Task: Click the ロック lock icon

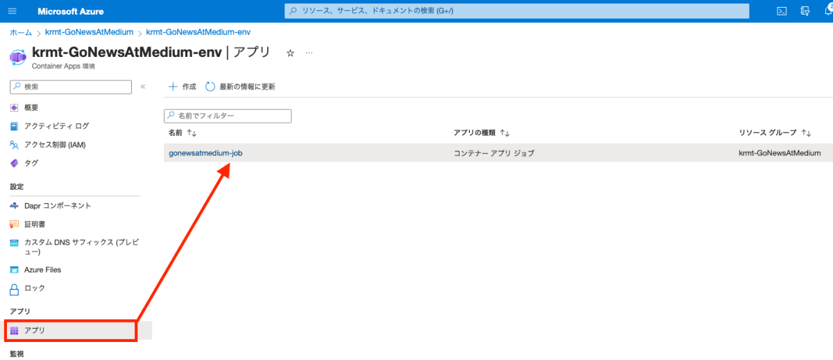Action: 15,288
